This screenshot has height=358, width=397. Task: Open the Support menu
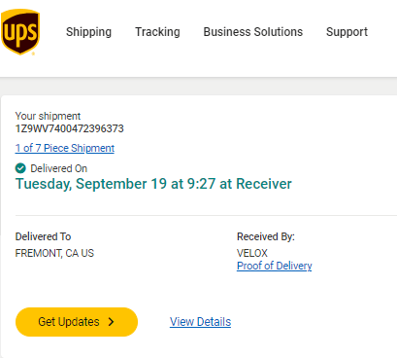(347, 32)
